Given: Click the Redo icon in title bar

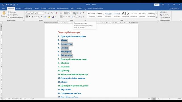Looking at the screenshot, I should coord(11,5).
